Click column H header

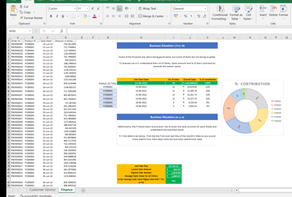[x=141, y=38]
